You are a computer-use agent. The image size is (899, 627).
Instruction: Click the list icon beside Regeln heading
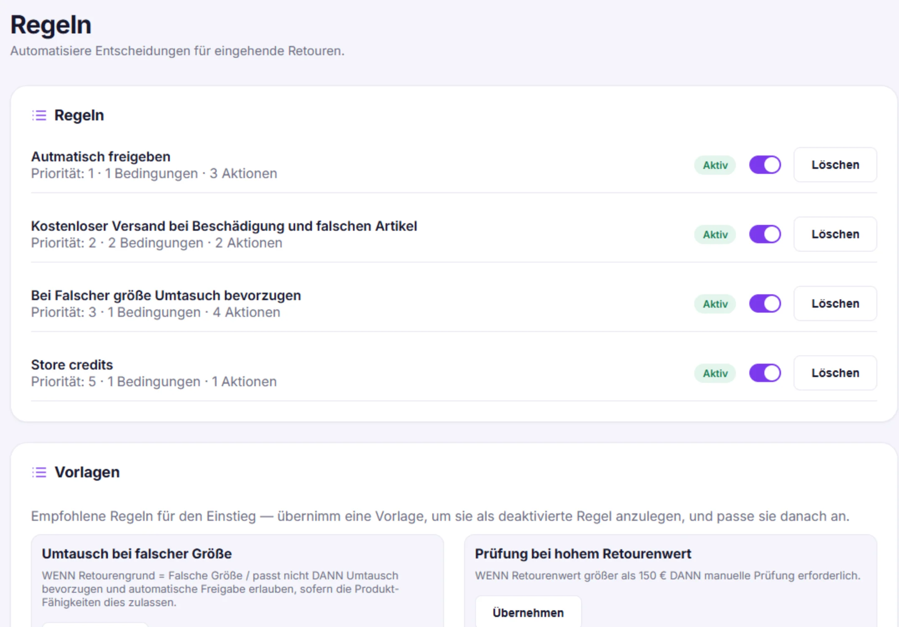tap(39, 115)
